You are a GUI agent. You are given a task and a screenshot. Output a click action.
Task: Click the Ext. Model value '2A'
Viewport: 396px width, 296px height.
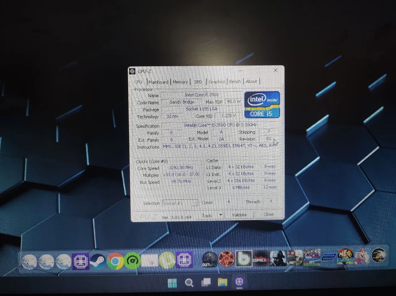pyautogui.click(x=221, y=139)
